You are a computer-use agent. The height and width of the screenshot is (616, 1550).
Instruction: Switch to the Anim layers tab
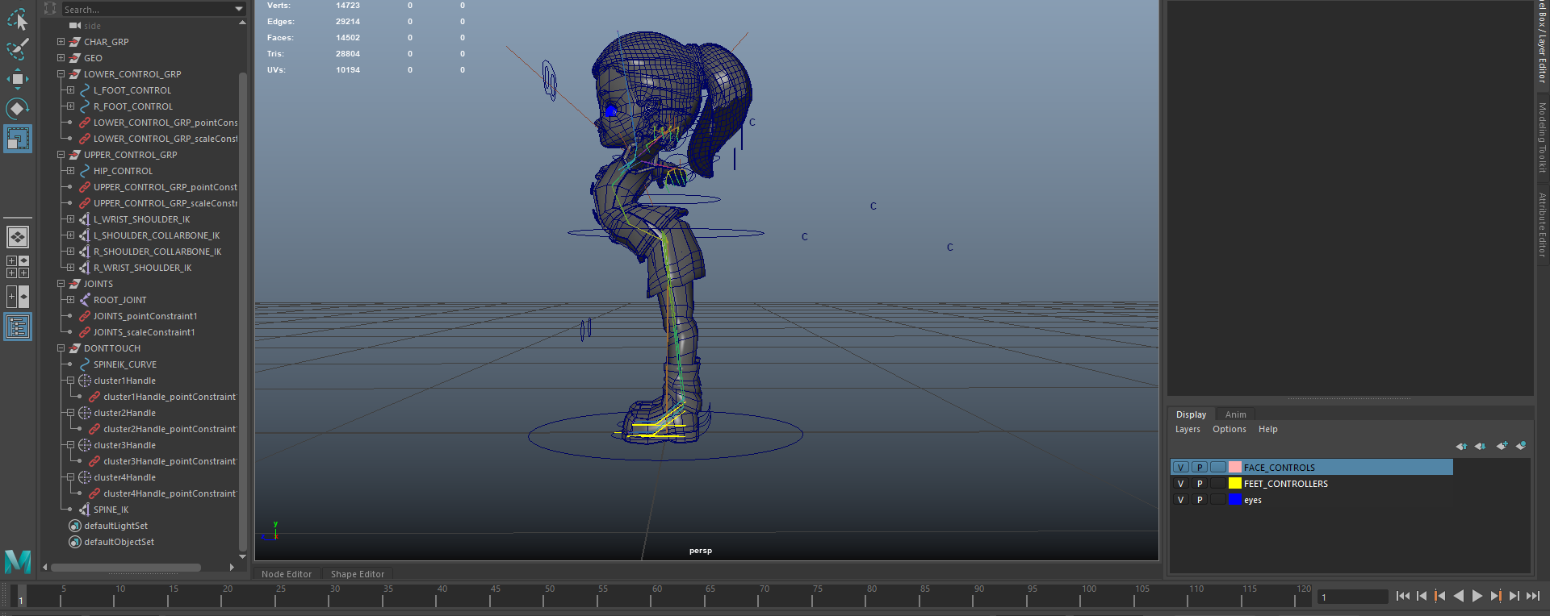tap(1235, 414)
